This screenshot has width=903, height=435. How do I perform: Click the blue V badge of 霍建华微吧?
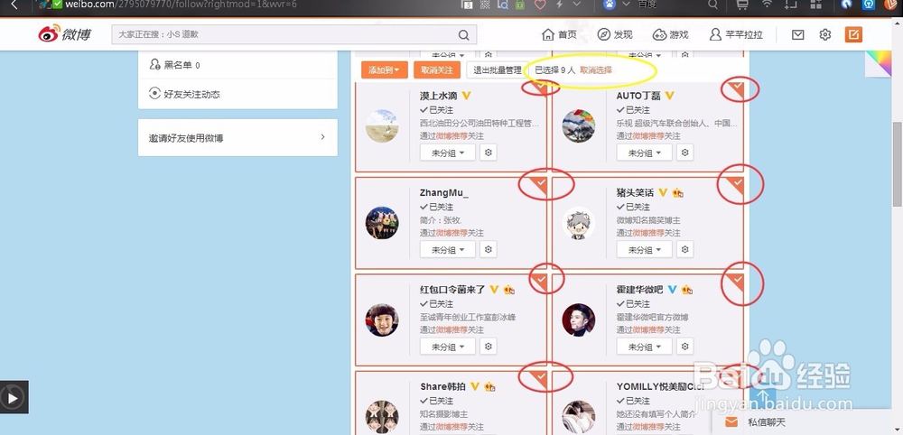click(x=672, y=290)
